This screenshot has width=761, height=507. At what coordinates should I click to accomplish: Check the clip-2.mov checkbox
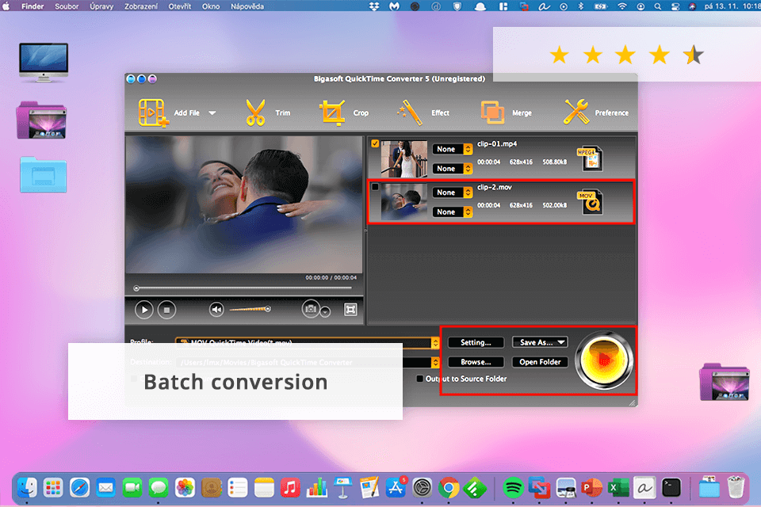pyautogui.click(x=375, y=187)
